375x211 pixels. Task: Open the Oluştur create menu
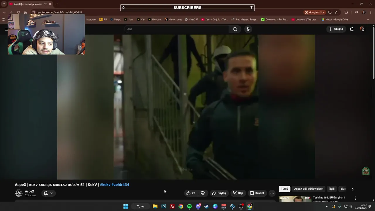(336, 29)
